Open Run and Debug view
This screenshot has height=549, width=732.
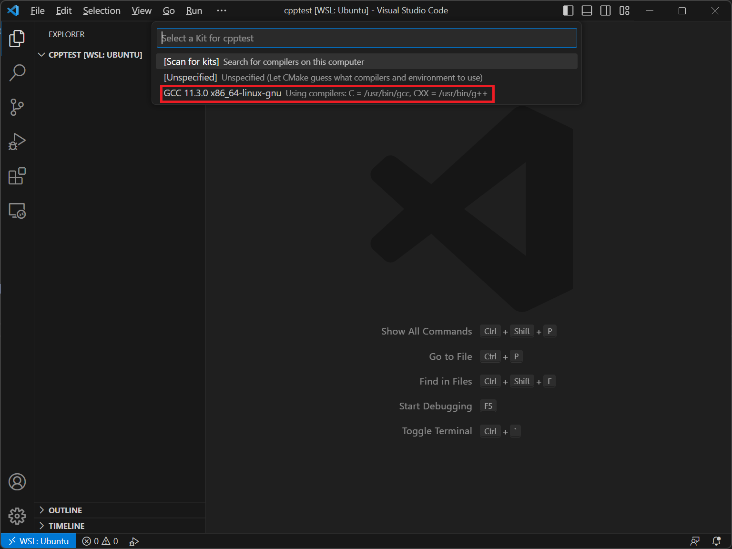pos(17,142)
